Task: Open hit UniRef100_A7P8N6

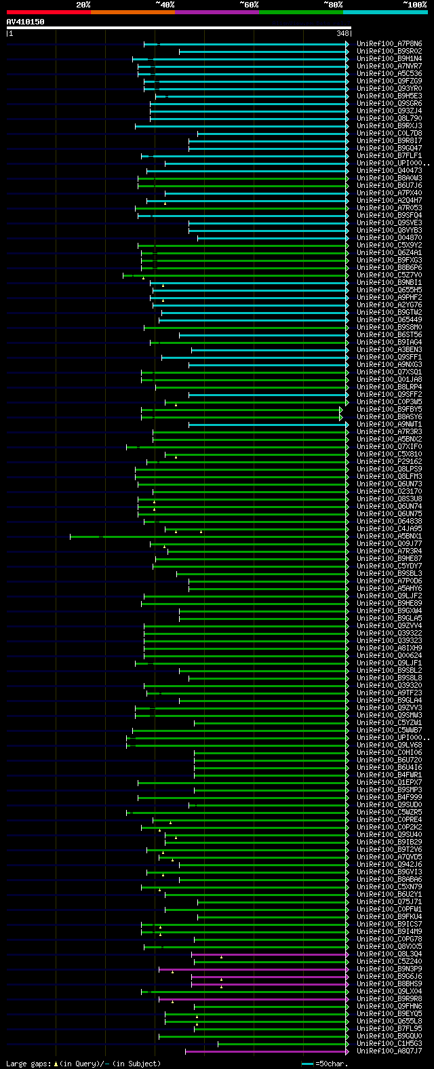Action: (x=389, y=44)
